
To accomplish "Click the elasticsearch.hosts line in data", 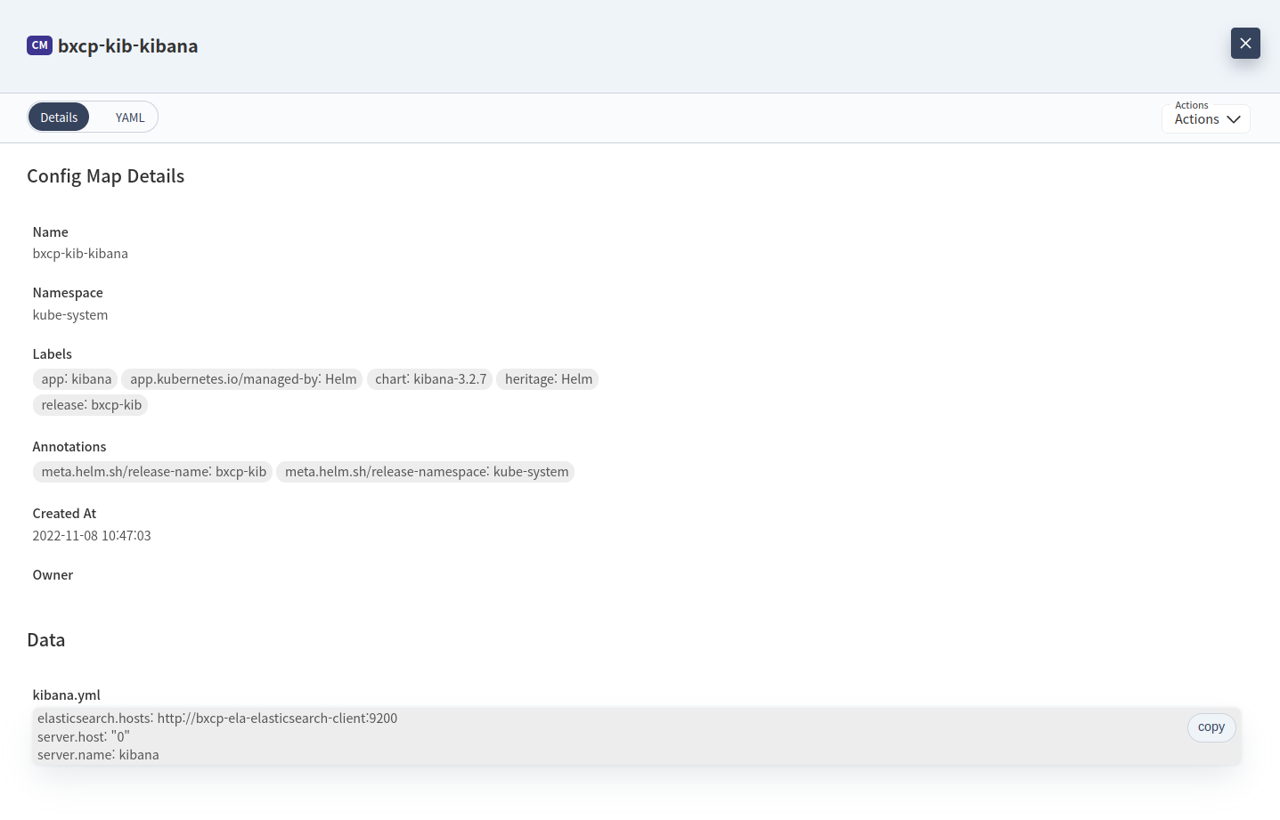I will tap(217, 719).
